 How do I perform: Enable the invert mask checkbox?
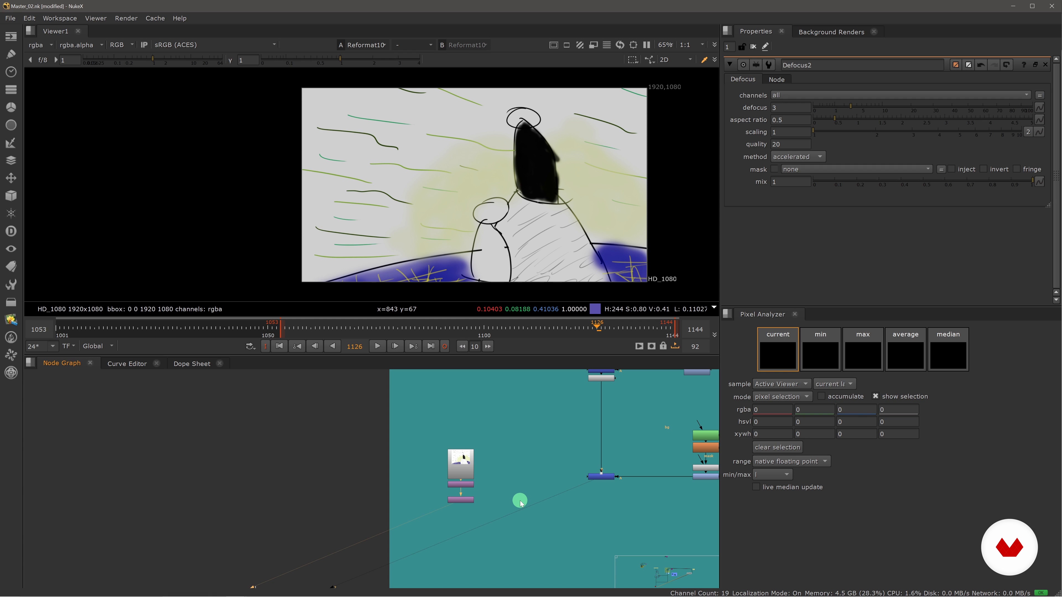(984, 169)
